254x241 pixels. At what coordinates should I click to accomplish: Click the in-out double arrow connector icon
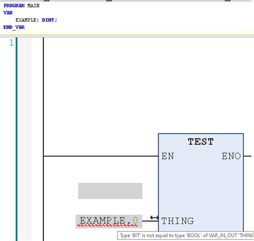154,217
